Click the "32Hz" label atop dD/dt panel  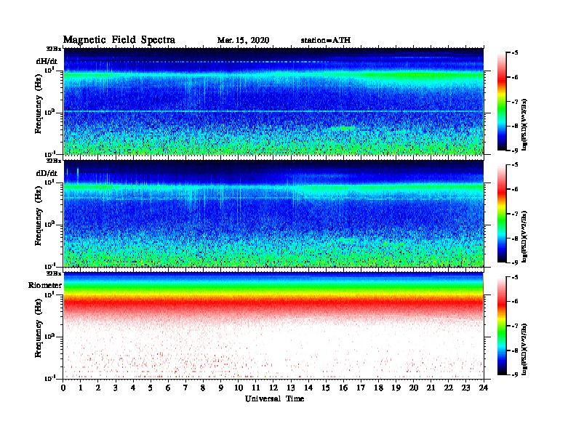point(54,161)
